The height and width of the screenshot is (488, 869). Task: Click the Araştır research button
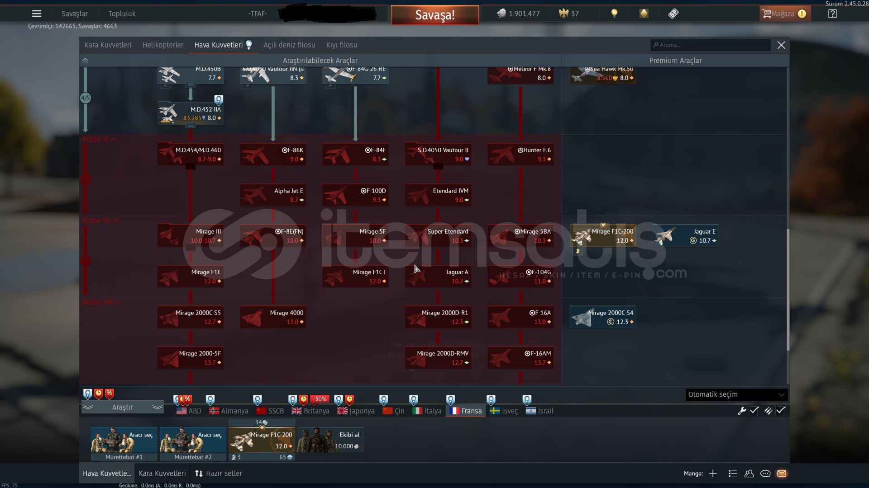[x=122, y=407]
